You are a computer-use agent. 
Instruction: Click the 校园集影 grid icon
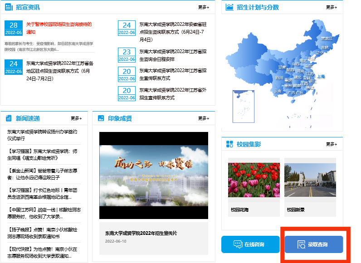click(229, 144)
